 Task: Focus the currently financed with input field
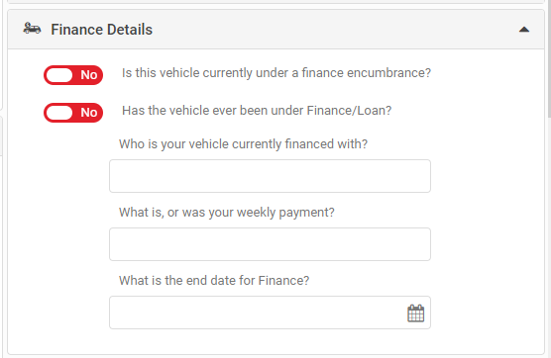[270, 176]
